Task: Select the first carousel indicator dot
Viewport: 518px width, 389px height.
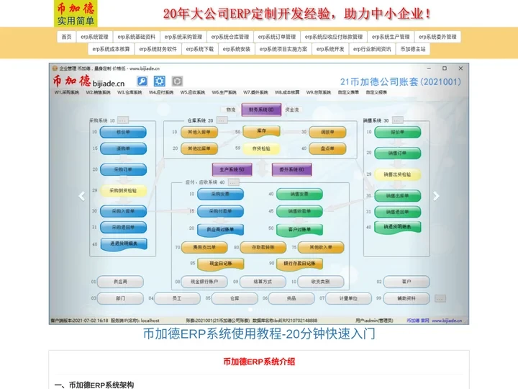Action: tap(250, 310)
